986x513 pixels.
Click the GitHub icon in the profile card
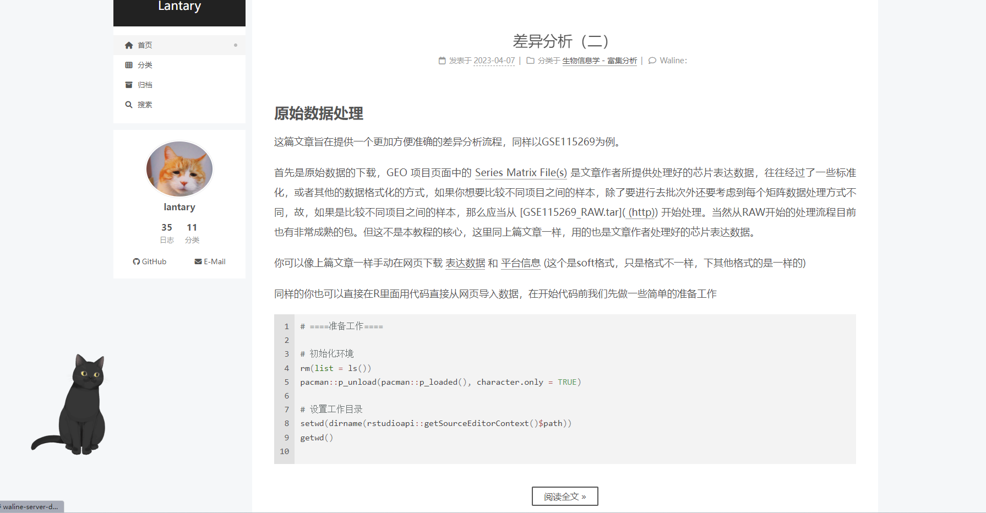[137, 261]
